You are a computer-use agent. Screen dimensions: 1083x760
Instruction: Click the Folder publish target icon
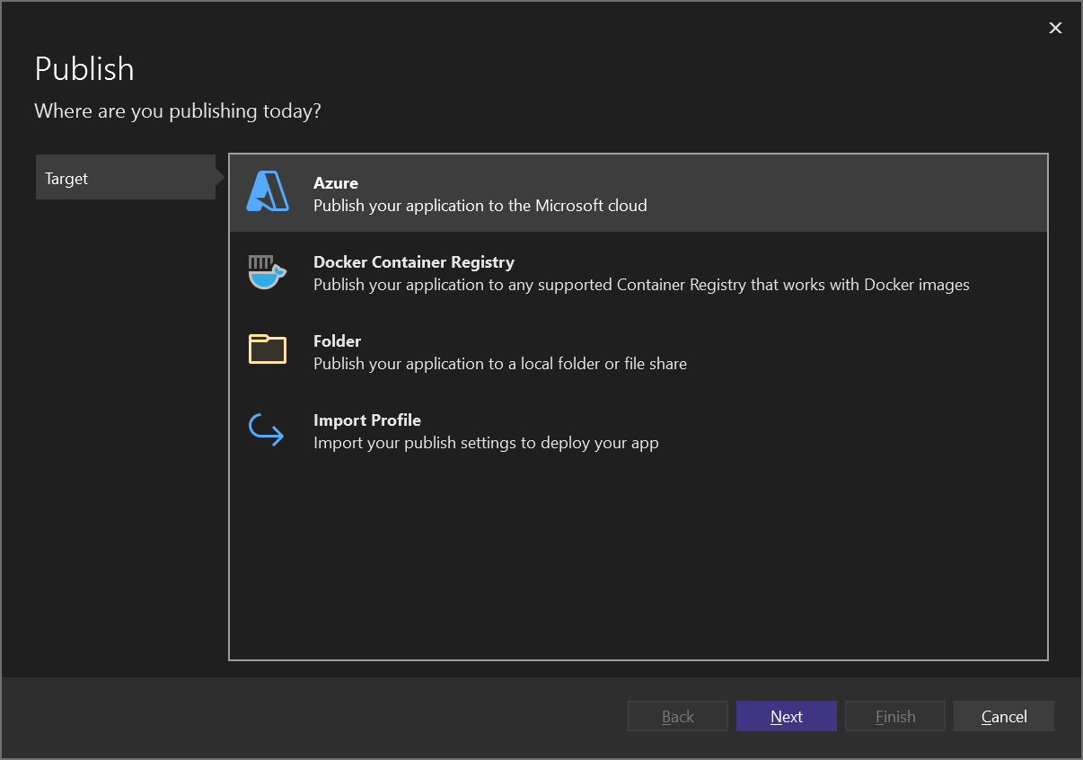point(266,350)
